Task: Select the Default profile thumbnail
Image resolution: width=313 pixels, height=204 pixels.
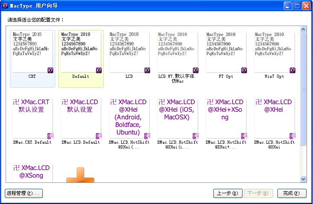Action: click(81, 53)
